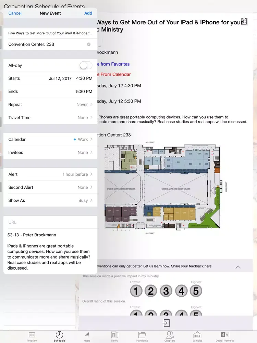This screenshot has width=257, height=343.
Task: Open the Digital Hermosa icon
Action: pos(225,335)
